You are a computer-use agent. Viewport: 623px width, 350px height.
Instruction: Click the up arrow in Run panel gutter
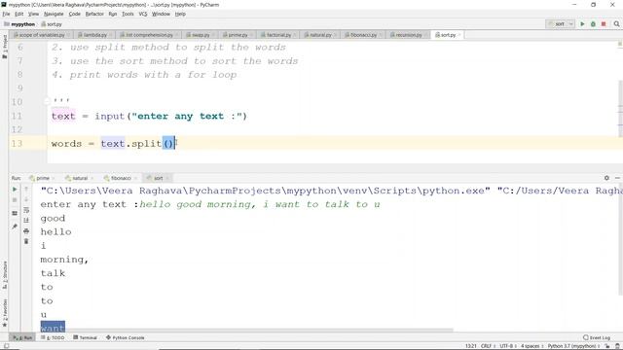click(x=26, y=190)
